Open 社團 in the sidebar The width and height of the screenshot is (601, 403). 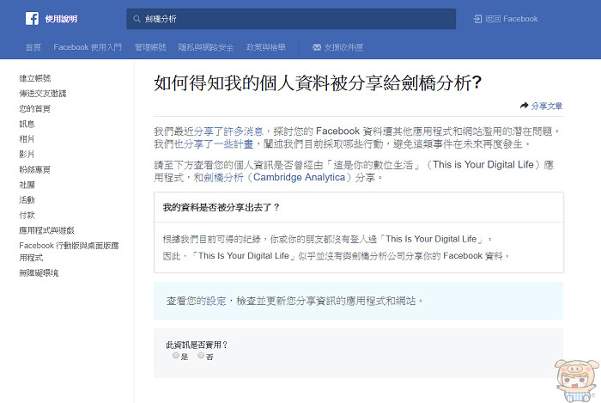pyautogui.click(x=27, y=185)
